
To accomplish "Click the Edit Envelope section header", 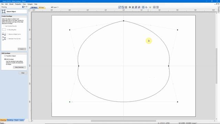I will (x=14, y=53).
